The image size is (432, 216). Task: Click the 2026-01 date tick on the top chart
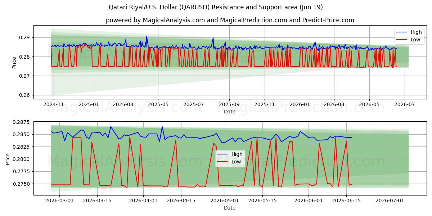click(x=300, y=104)
